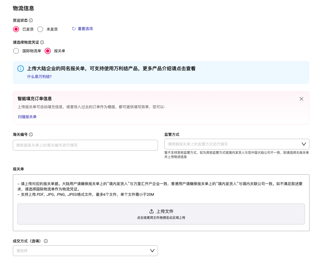Focus the 海关编号 input field

tap(85, 145)
